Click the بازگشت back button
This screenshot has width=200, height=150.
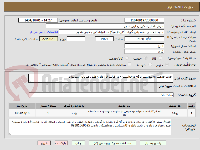pyautogui.click(x=61, y=143)
